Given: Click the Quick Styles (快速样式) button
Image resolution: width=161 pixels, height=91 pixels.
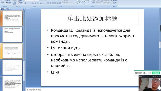Looking at the screenshot, I should pos(98,2).
